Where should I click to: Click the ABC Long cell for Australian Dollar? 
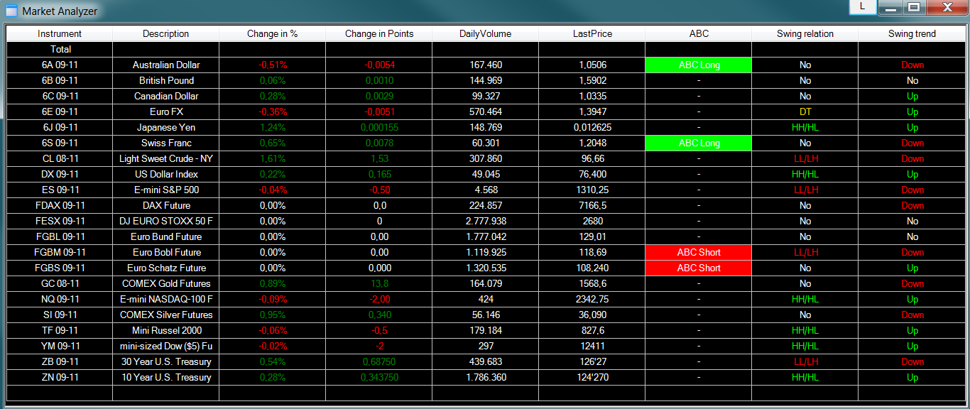(699, 65)
